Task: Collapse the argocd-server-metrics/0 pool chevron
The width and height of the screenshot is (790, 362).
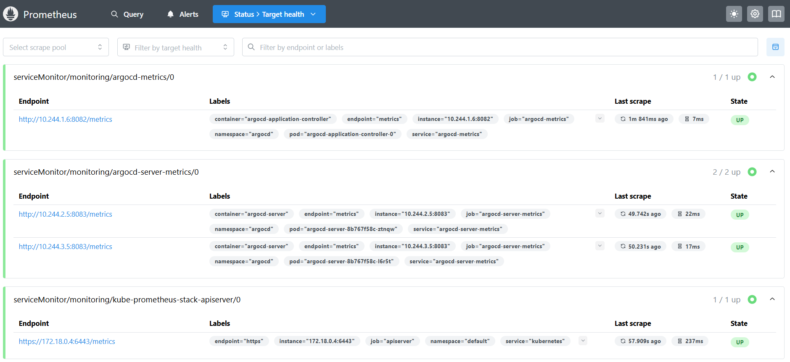Action: [x=772, y=172]
